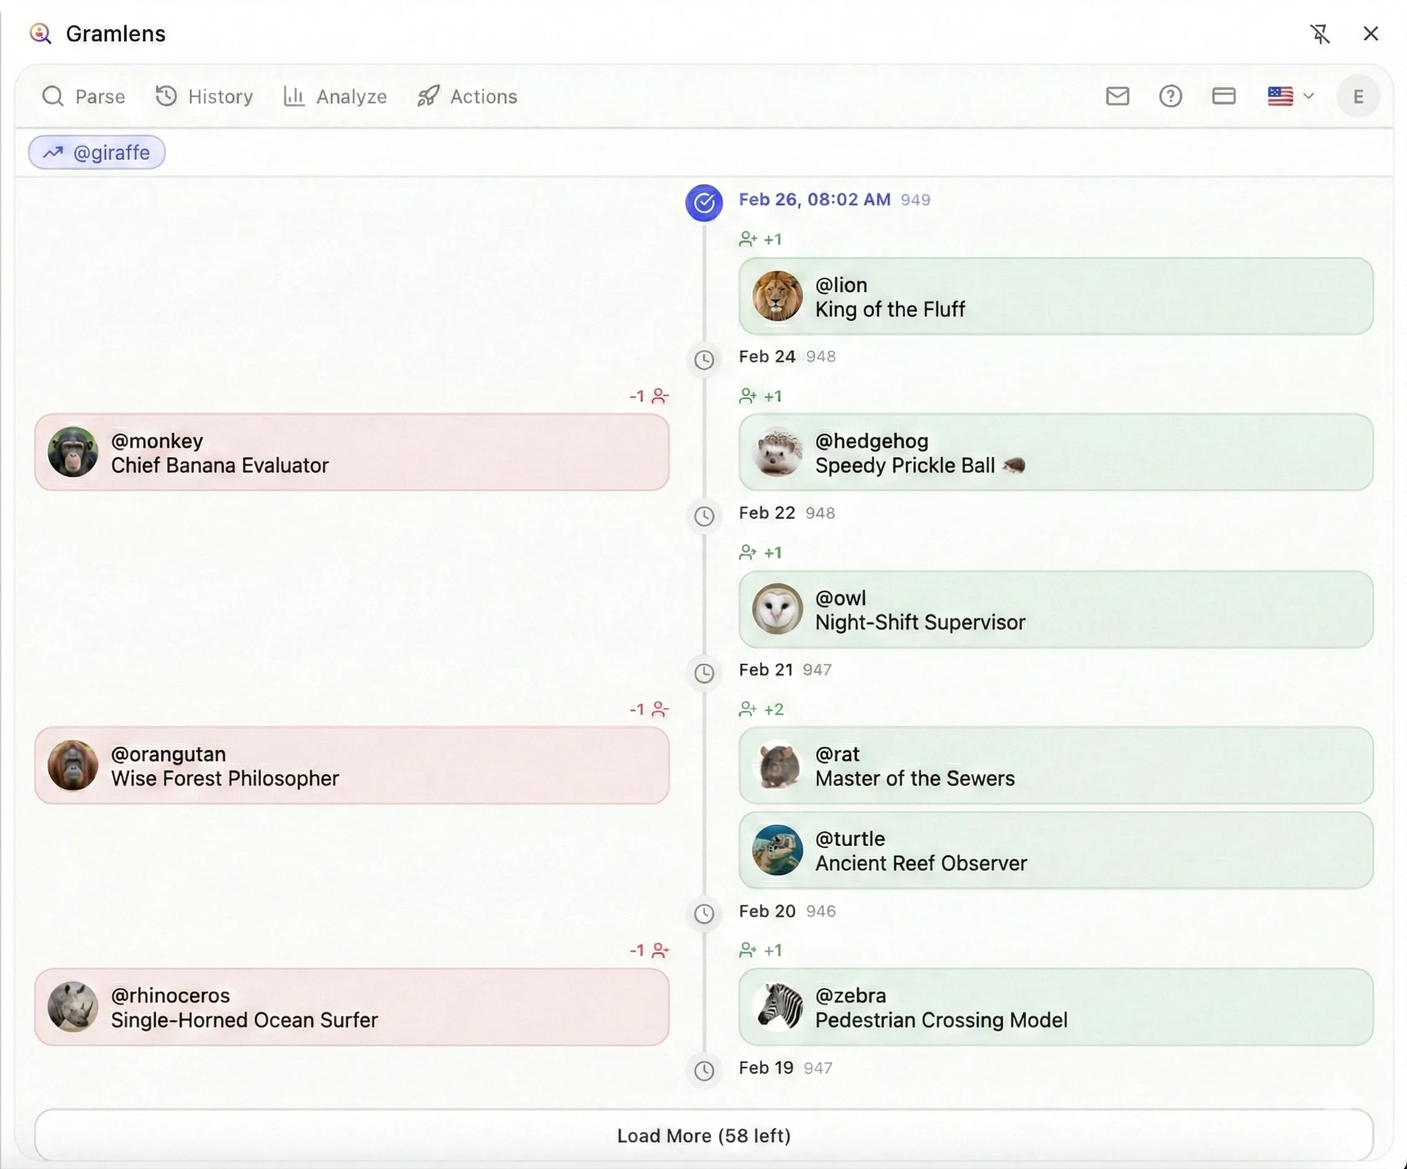Select the @giraffe trend tag
Image resolution: width=1407 pixels, height=1169 pixels.
point(97,152)
